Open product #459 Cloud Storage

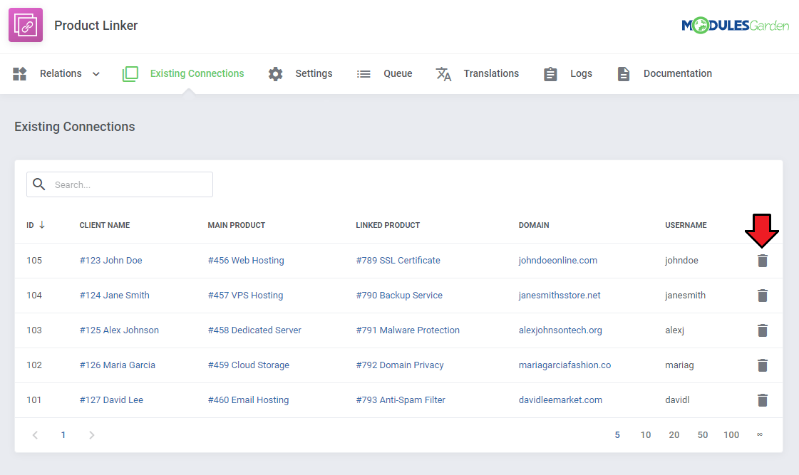249,365
